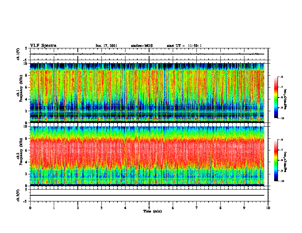
Task: Click the ch.1(V) axis "5" tick label
Action: tap(26, 48)
